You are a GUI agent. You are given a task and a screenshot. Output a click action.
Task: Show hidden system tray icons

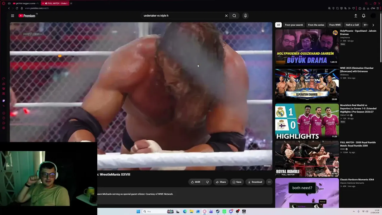tap(354, 211)
